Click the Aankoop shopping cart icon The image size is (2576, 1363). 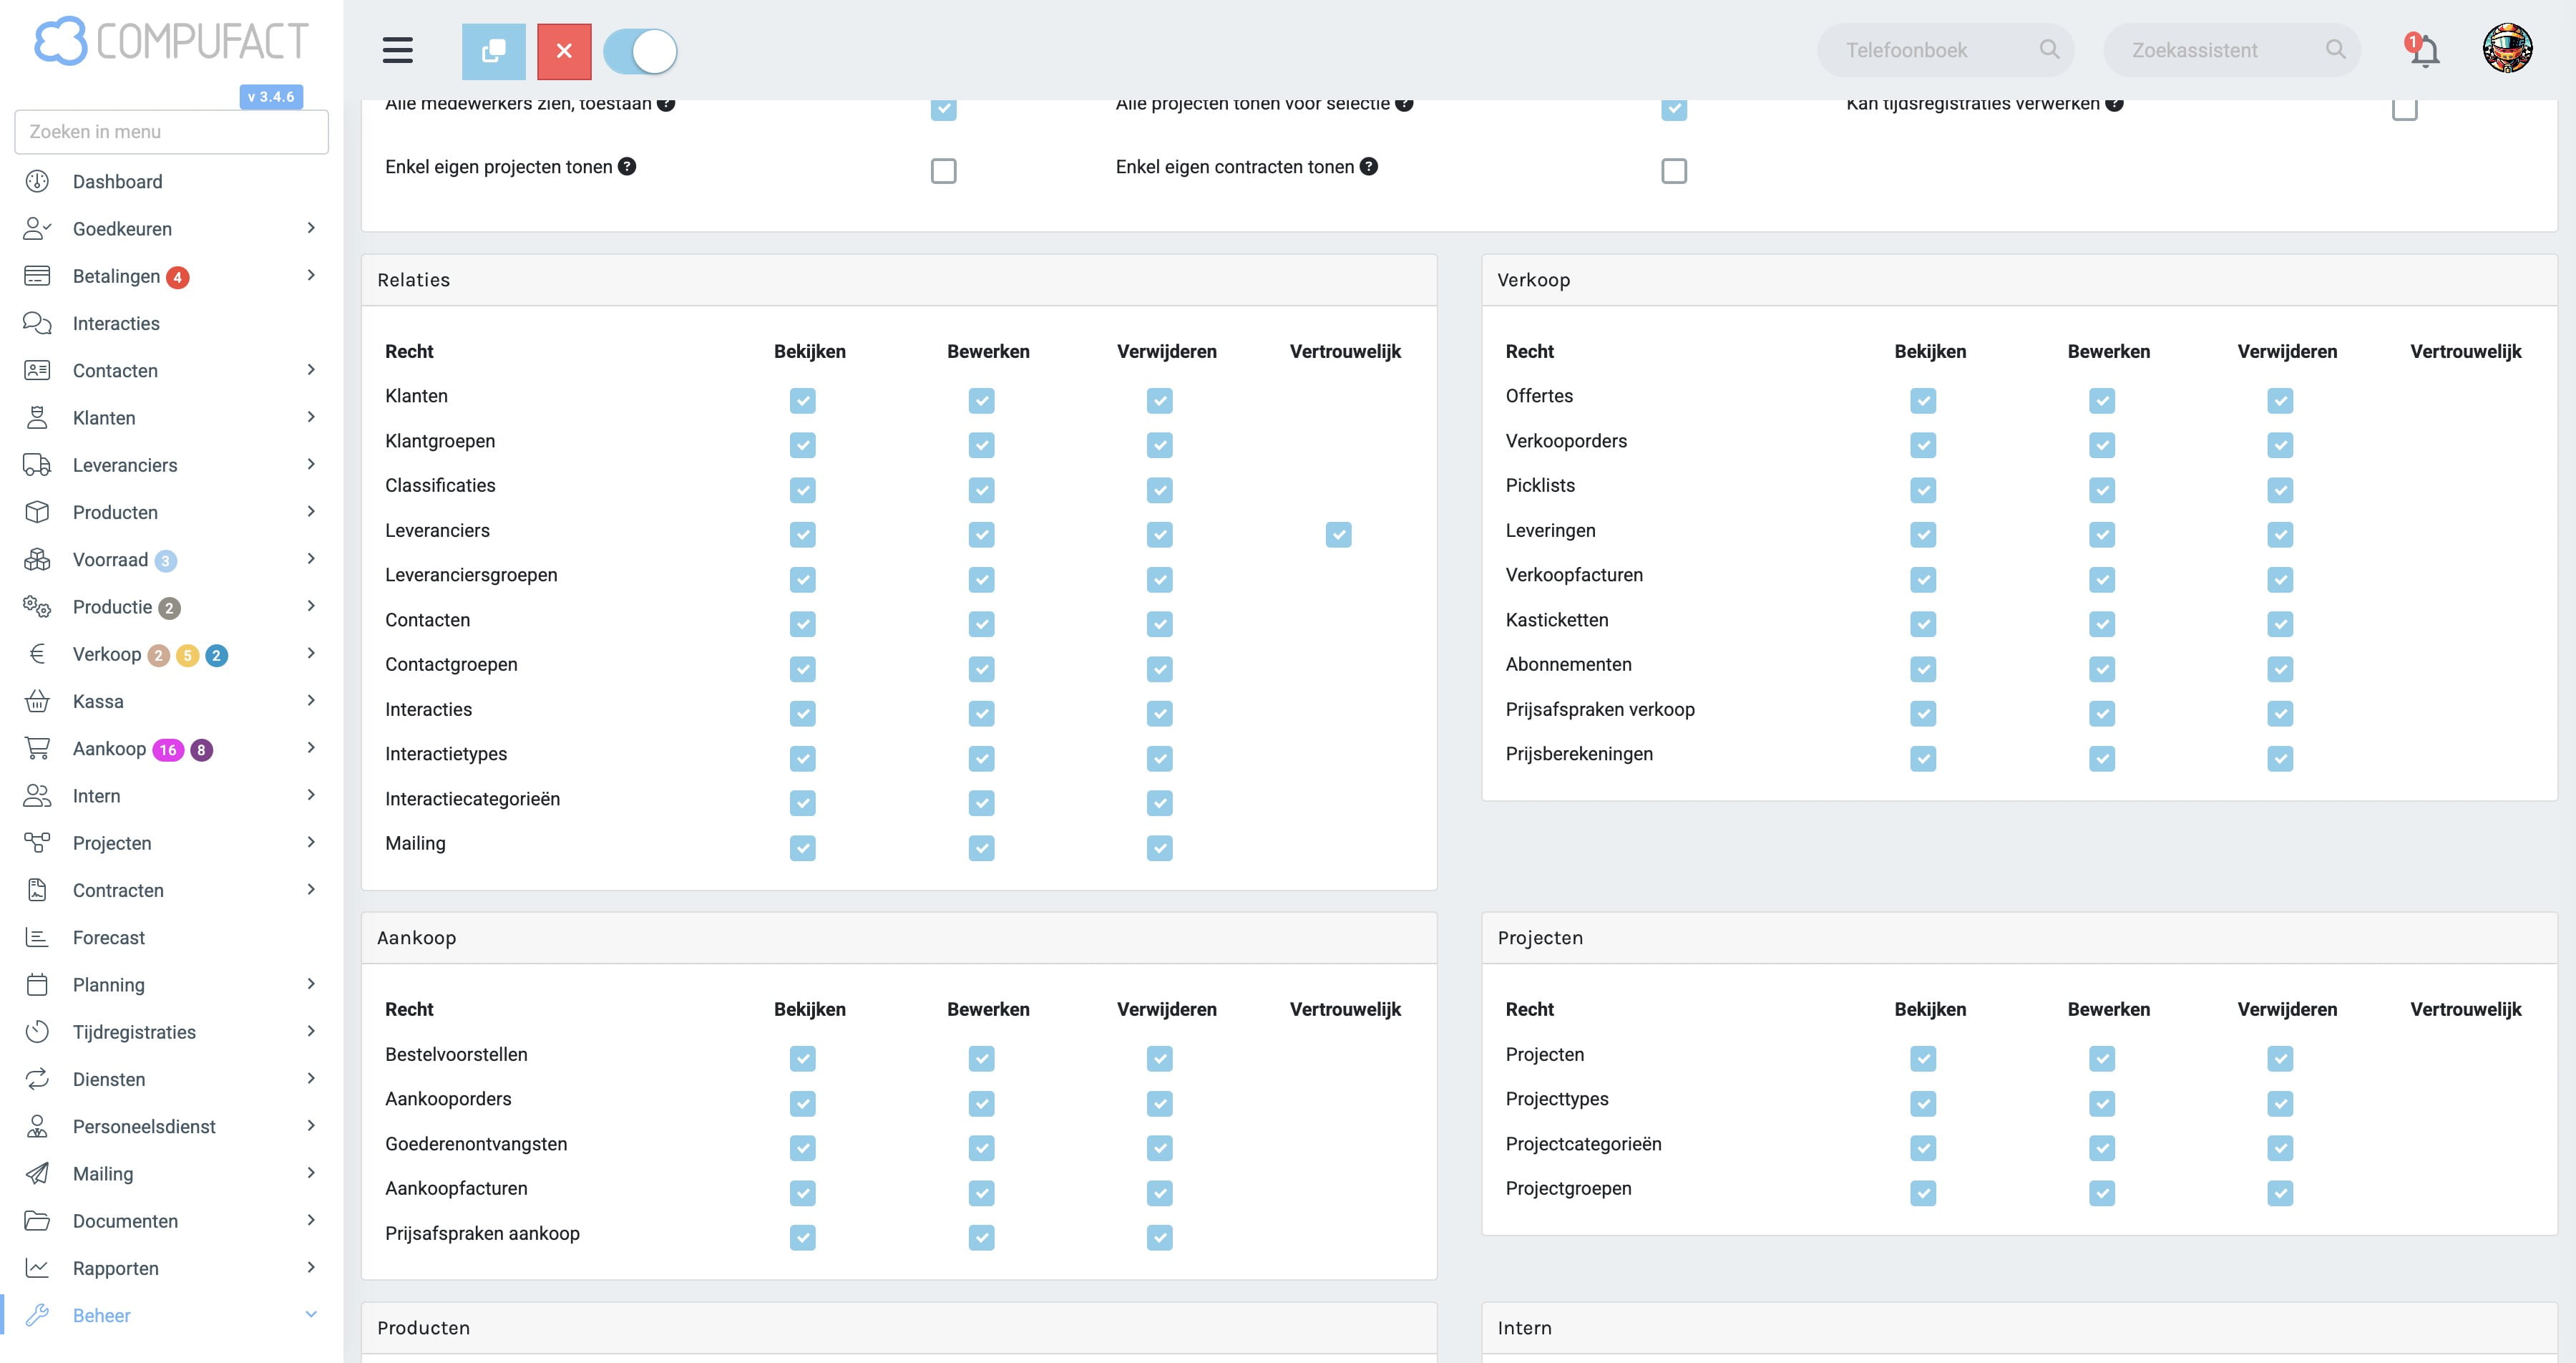[x=37, y=749]
